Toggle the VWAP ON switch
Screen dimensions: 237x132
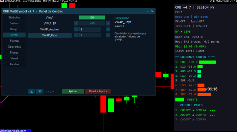pos(92,17)
